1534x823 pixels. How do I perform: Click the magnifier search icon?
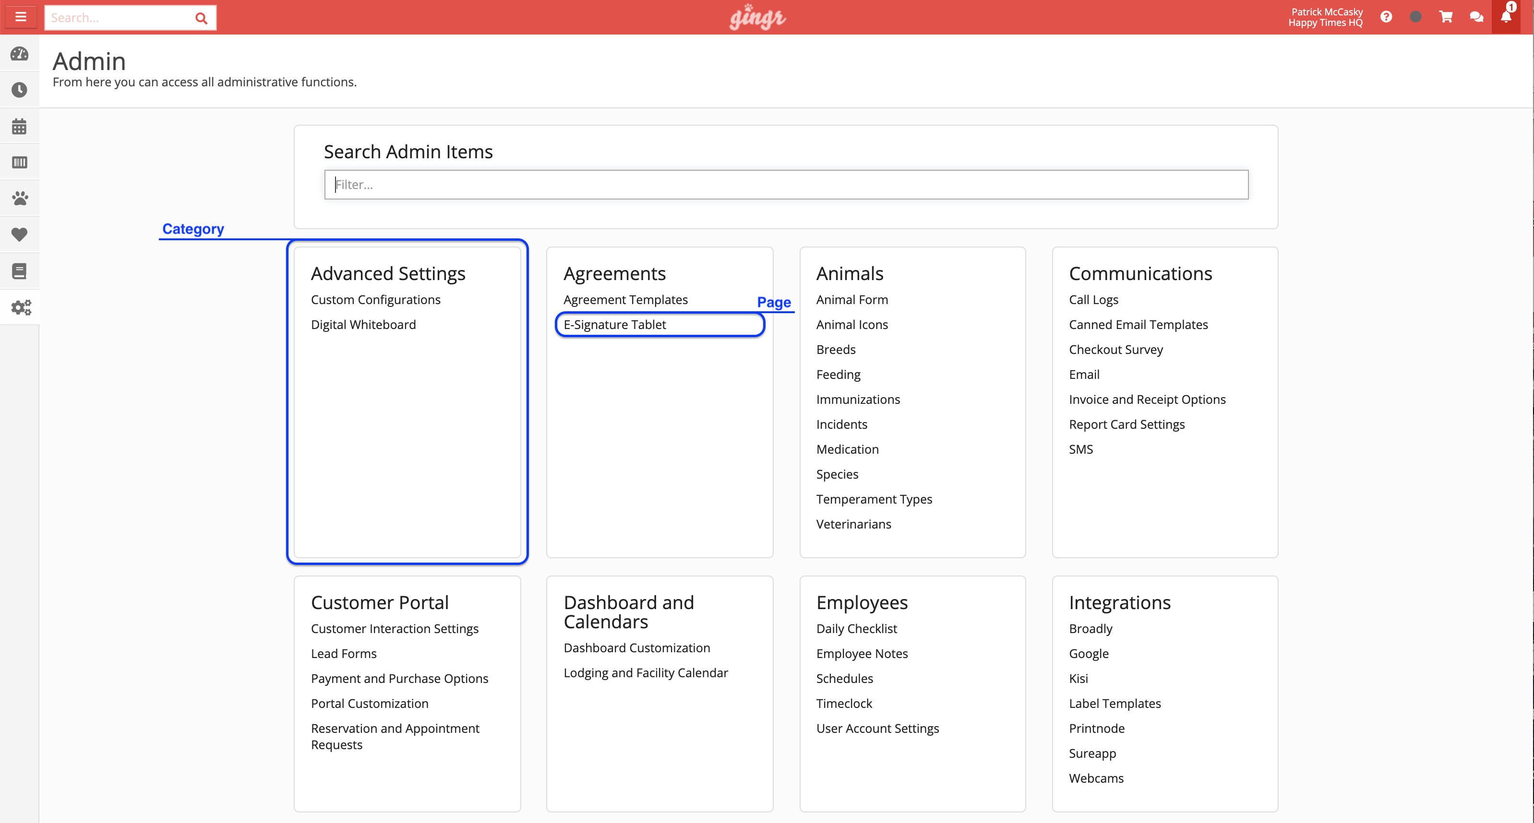(x=201, y=18)
